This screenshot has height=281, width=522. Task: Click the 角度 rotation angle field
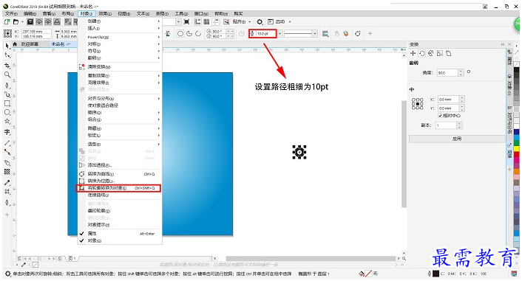[448, 73]
